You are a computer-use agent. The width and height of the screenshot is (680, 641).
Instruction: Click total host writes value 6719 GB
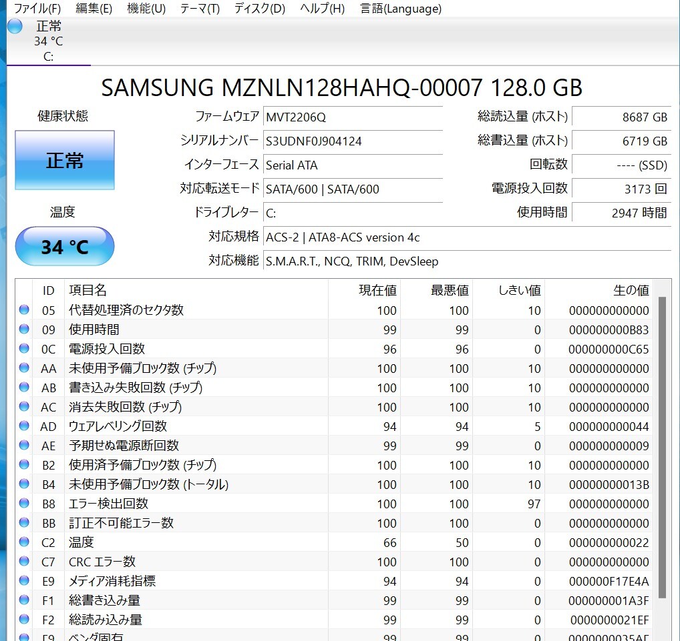click(x=621, y=141)
